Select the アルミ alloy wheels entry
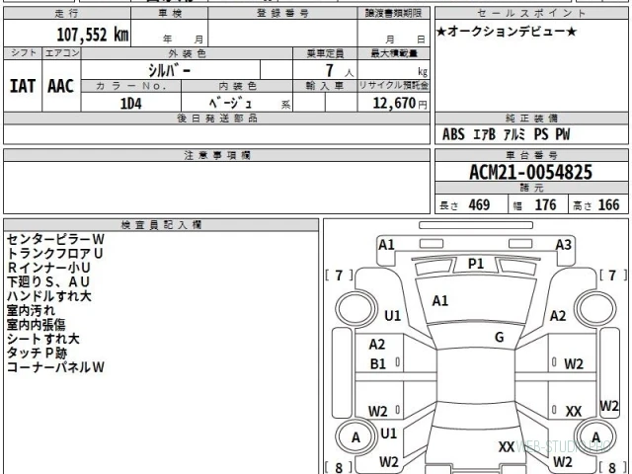632x474 pixels. (514, 134)
